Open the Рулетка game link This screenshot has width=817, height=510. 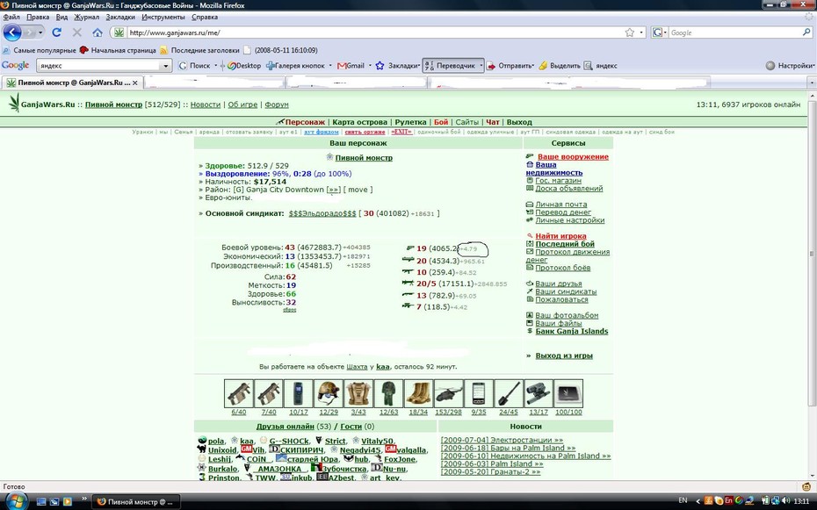[x=410, y=122]
